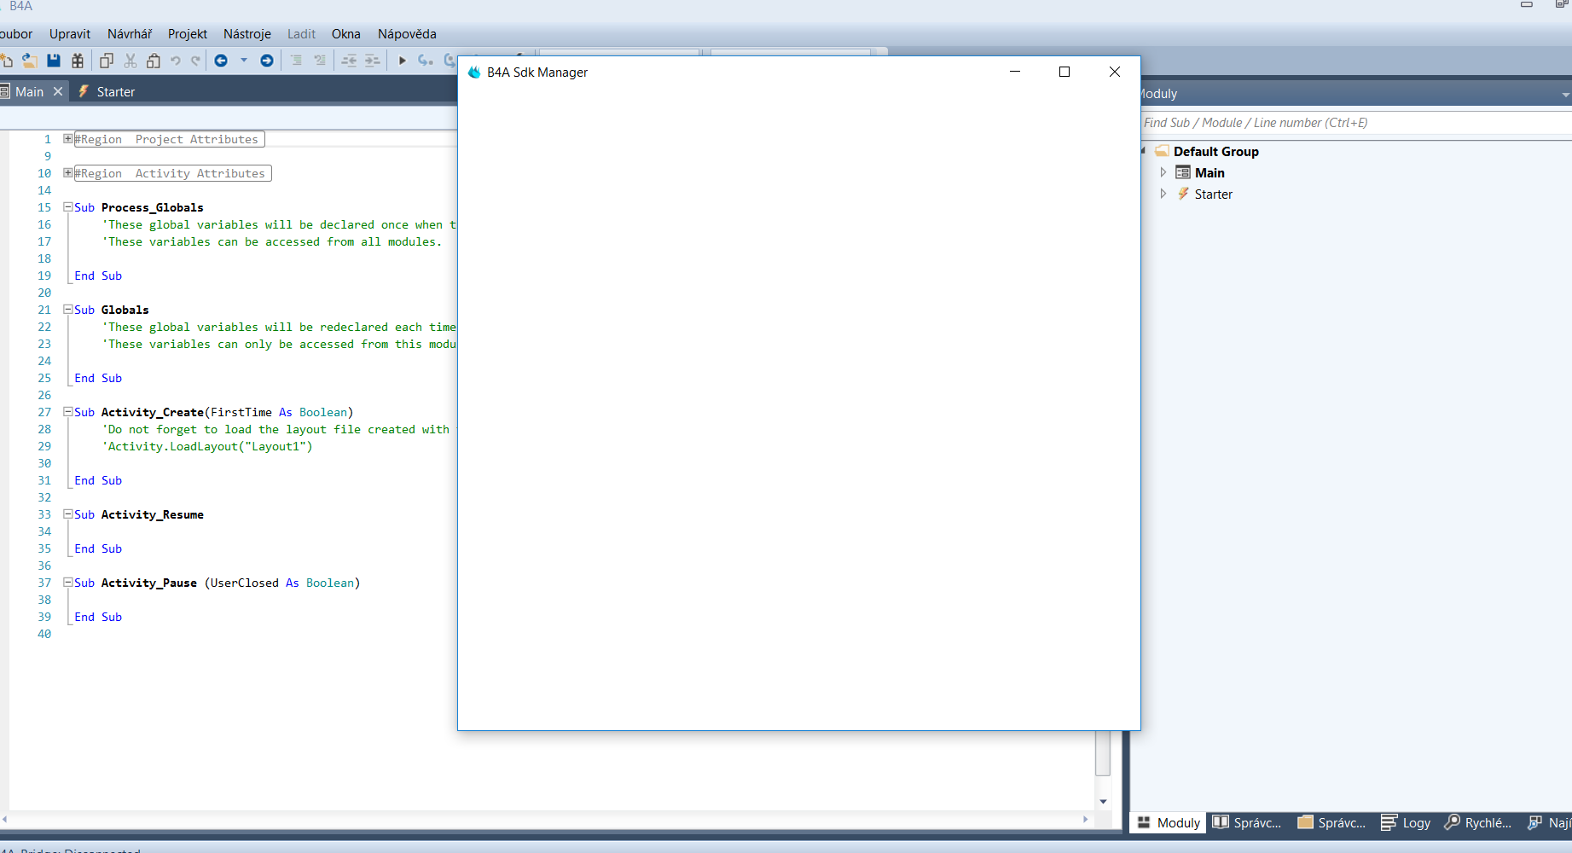This screenshot has width=1572, height=853.
Task: Close the Main code tab
Action: point(58,91)
